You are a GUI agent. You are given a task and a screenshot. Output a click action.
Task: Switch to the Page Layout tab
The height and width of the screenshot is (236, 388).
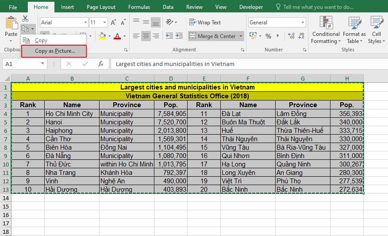pos(101,7)
